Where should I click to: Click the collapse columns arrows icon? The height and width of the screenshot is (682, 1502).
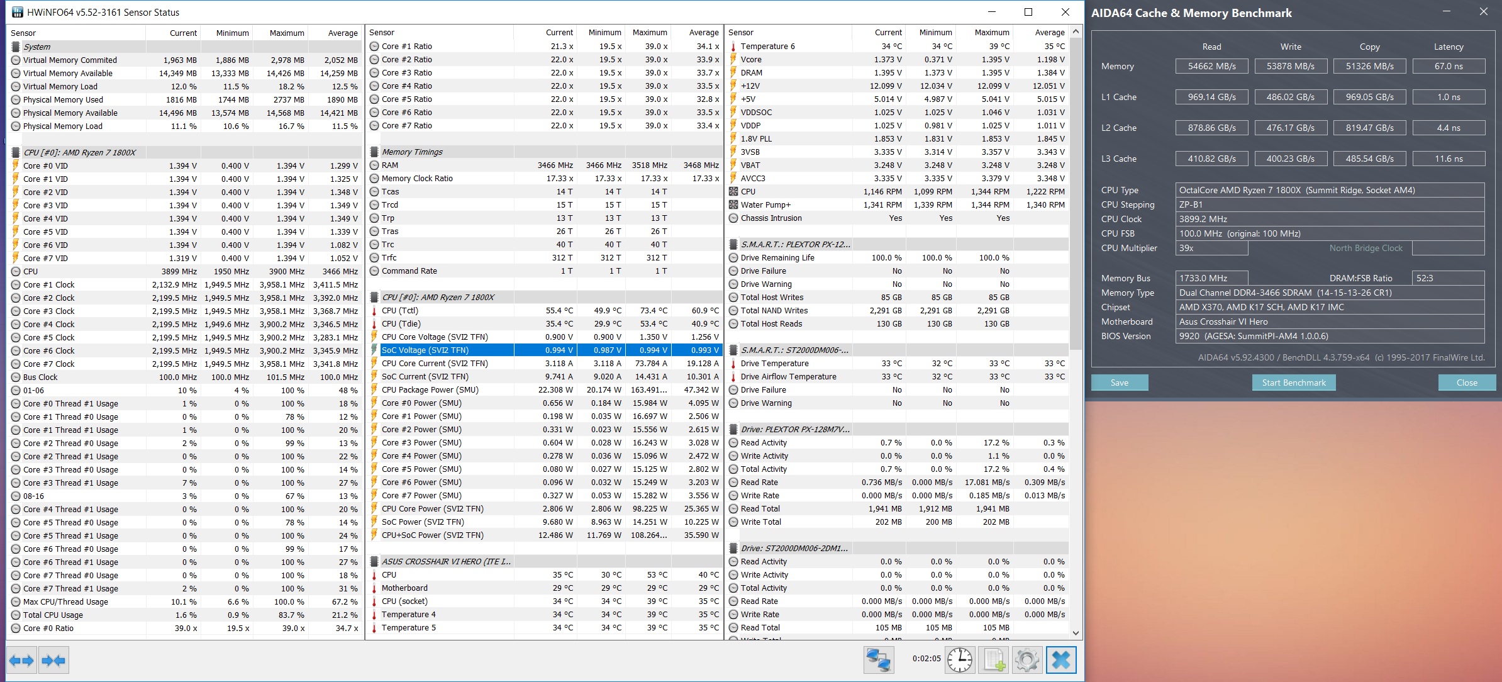tap(53, 661)
